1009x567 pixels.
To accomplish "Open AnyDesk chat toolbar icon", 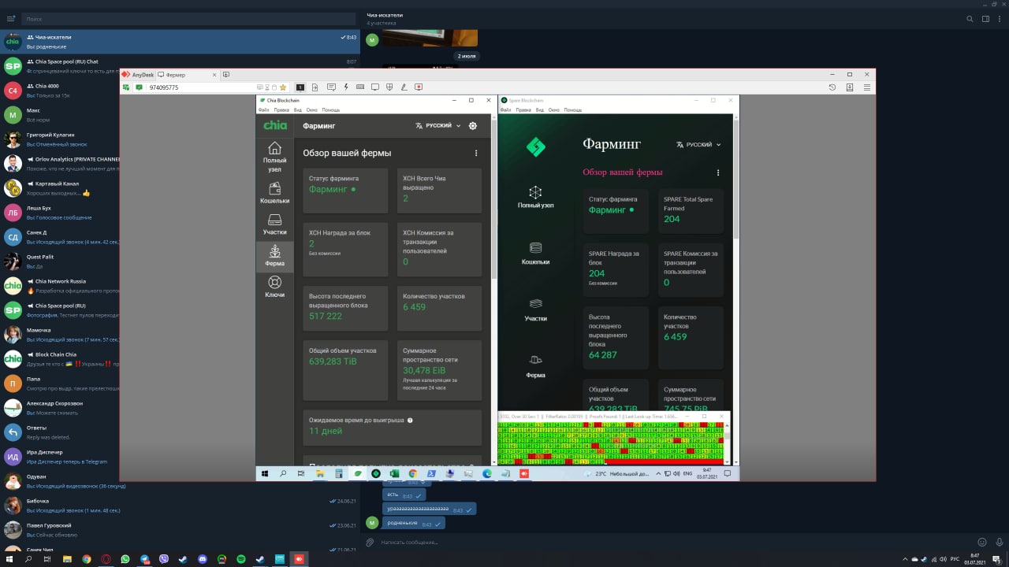I will pos(330,87).
